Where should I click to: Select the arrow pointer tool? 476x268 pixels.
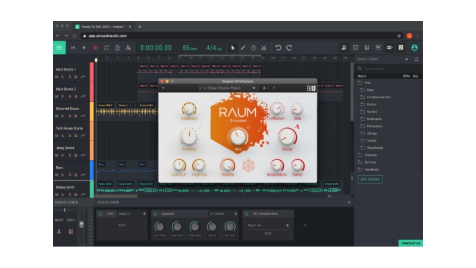[233, 48]
